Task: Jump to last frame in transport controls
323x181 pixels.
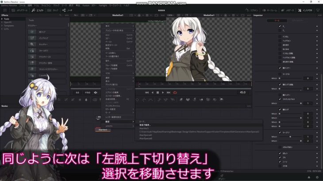Action: [x=169, y=93]
